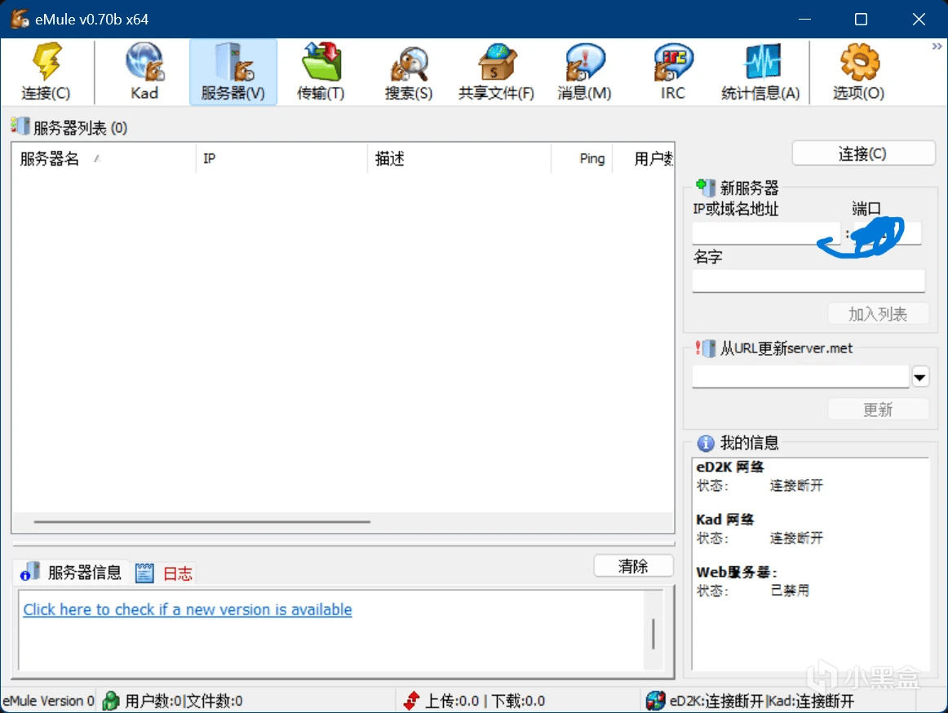Focus the 名字 name input field
The width and height of the screenshot is (948, 713).
pyautogui.click(x=808, y=281)
